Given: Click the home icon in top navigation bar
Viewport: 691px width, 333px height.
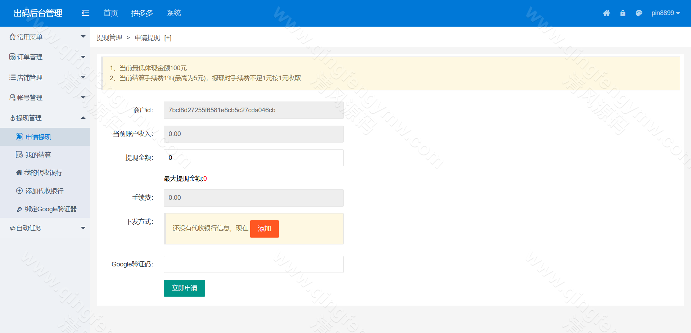Looking at the screenshot, I should coord(607,13).
